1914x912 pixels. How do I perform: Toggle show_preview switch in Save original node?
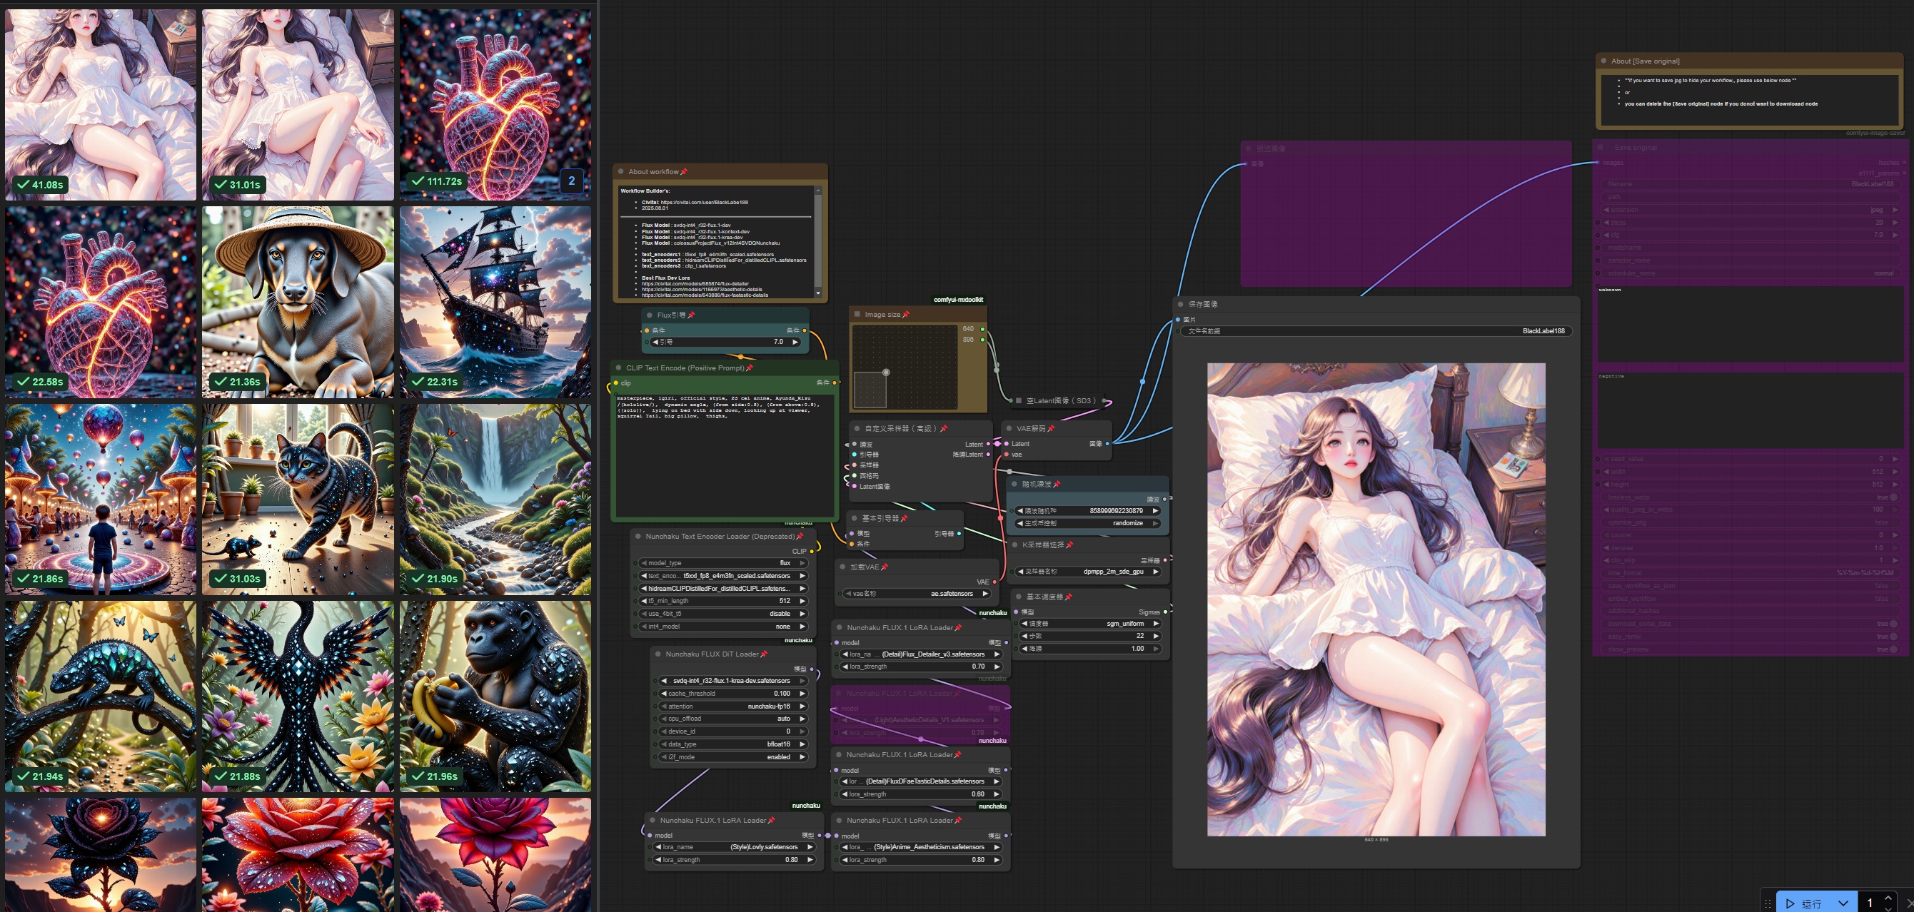1893,649
